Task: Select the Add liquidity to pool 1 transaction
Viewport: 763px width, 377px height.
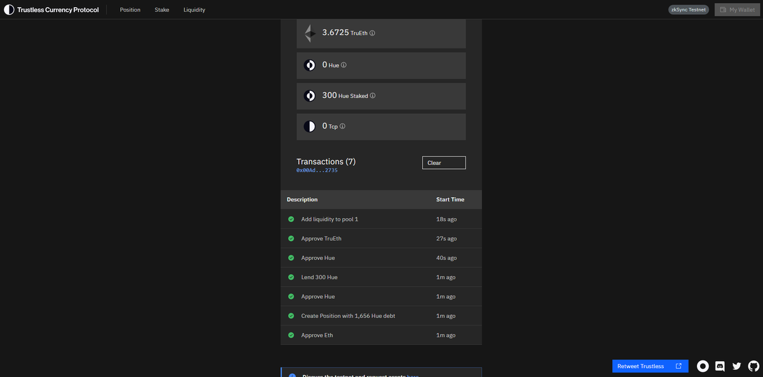Action: point(330,219)
